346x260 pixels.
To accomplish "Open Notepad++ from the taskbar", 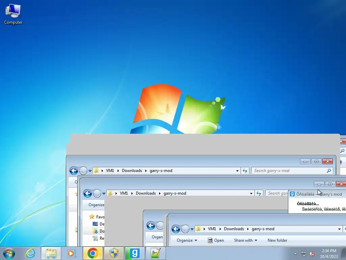I will [x=155, y=253].
